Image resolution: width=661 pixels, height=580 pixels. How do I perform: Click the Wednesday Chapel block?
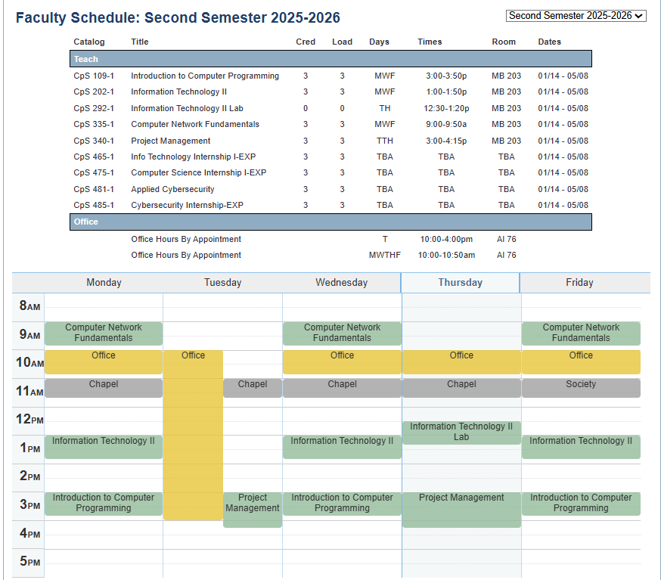342,388
